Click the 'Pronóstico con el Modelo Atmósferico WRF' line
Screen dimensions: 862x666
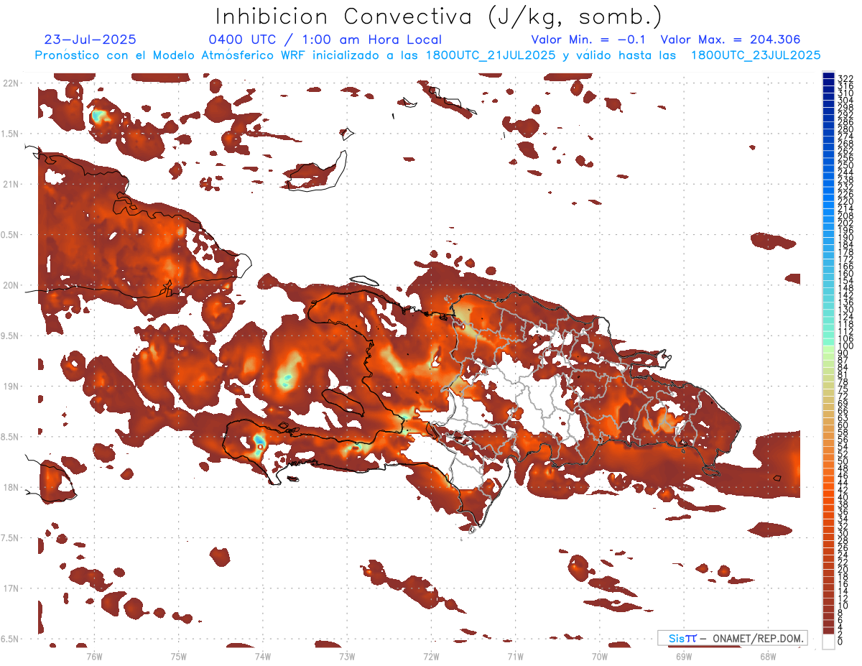tap(427, 55)
